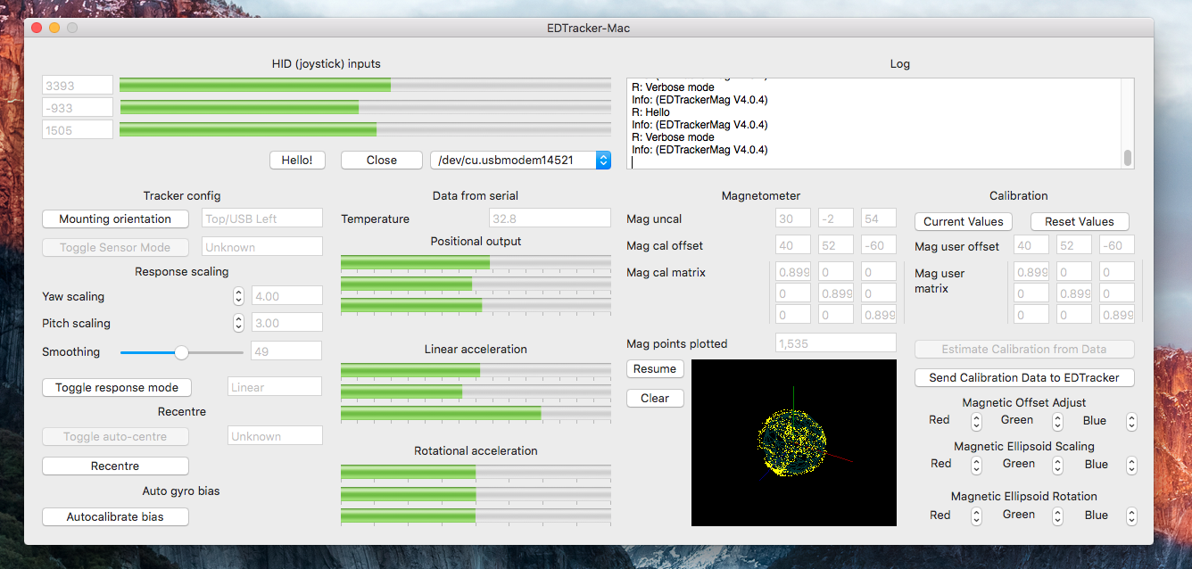Click Estimate Calibration from Data
Screen dimensions: 1192x569
click(1024, 349)
